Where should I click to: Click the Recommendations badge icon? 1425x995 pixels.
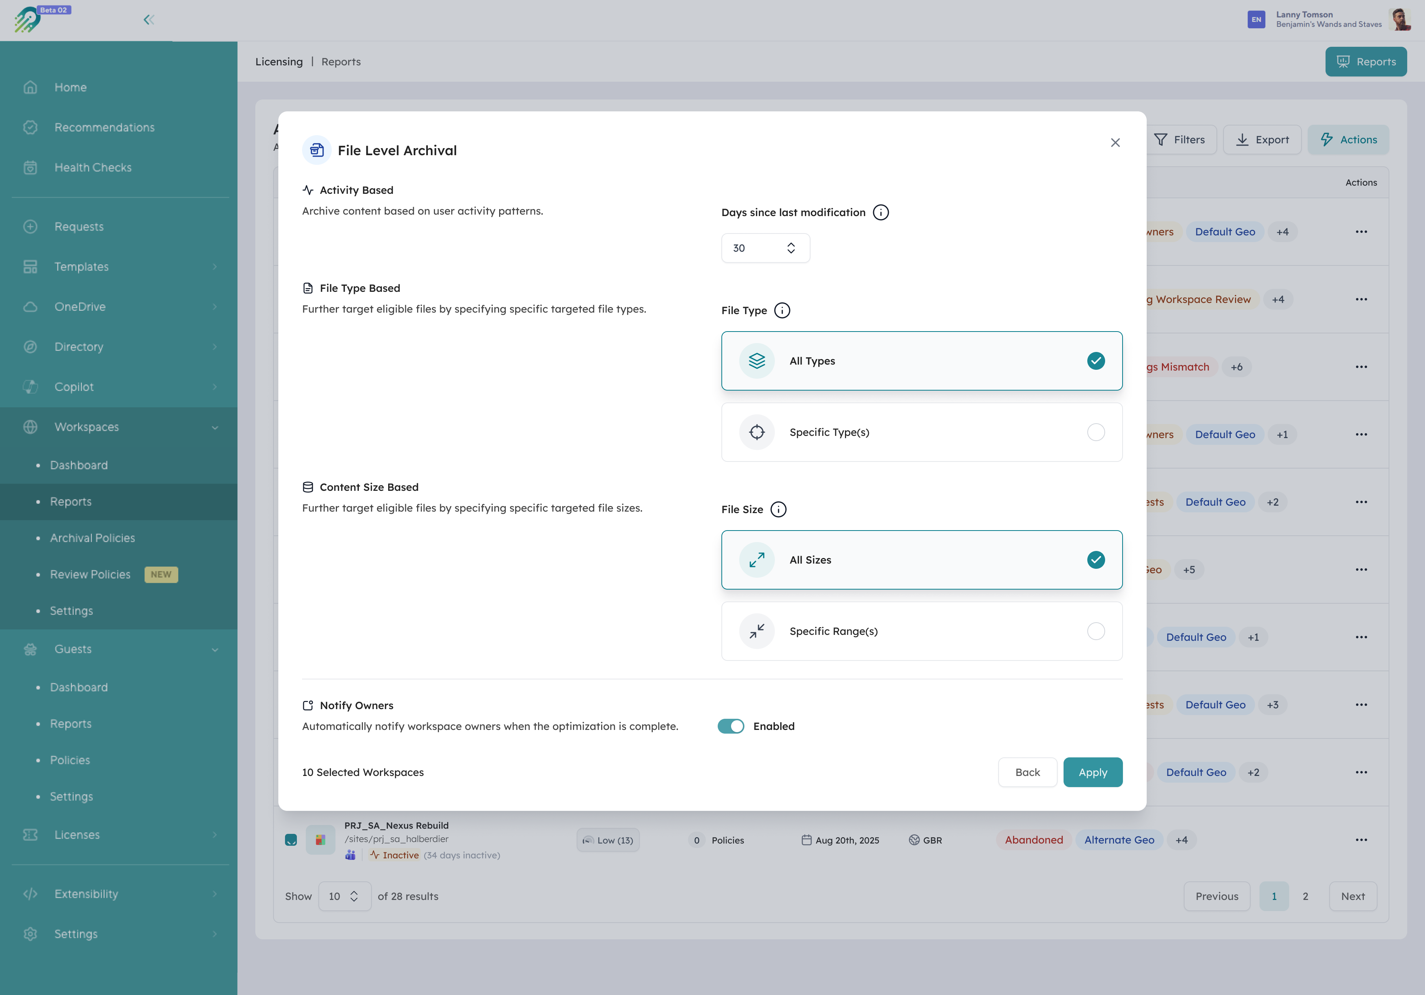coord(30,127)
